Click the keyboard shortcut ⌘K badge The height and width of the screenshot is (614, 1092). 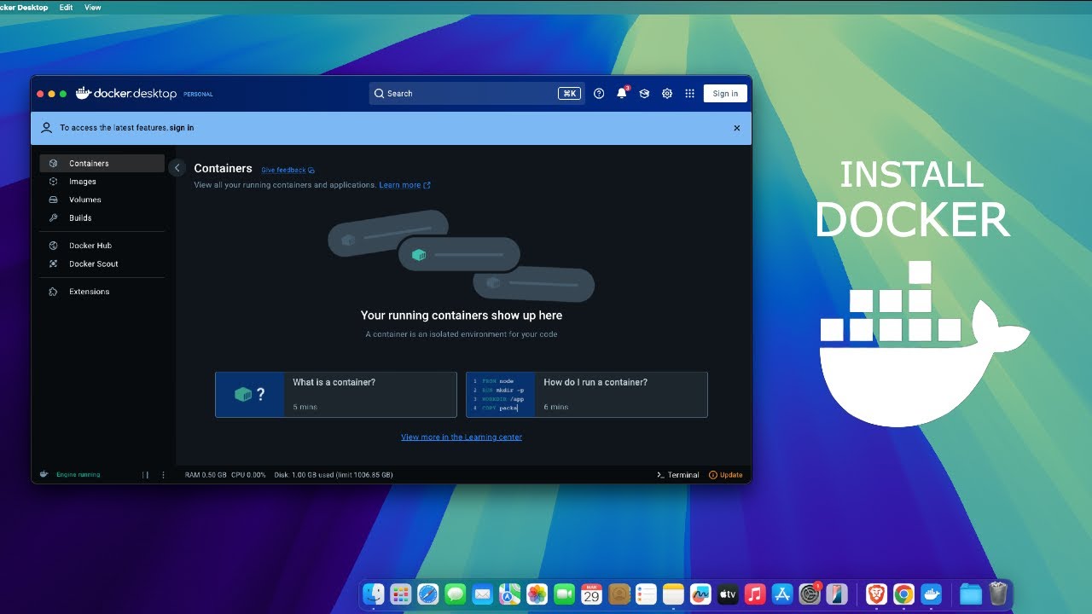pyautogui.click(x=569, y=94)
